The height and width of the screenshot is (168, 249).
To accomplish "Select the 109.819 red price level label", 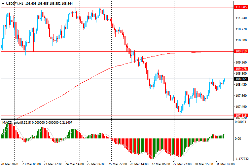I will [x=241, y=51].
